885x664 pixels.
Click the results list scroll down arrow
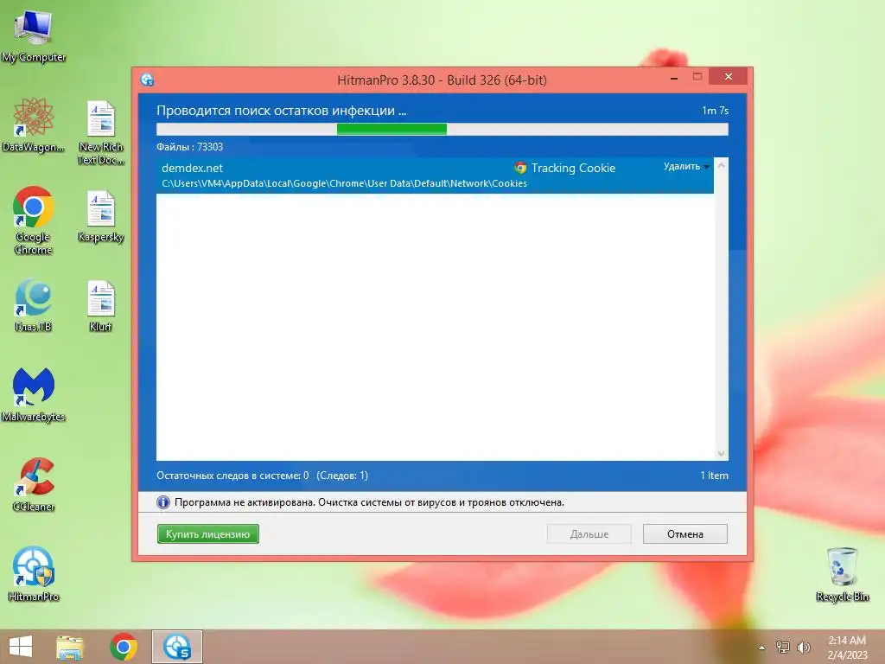coord(722,453)
